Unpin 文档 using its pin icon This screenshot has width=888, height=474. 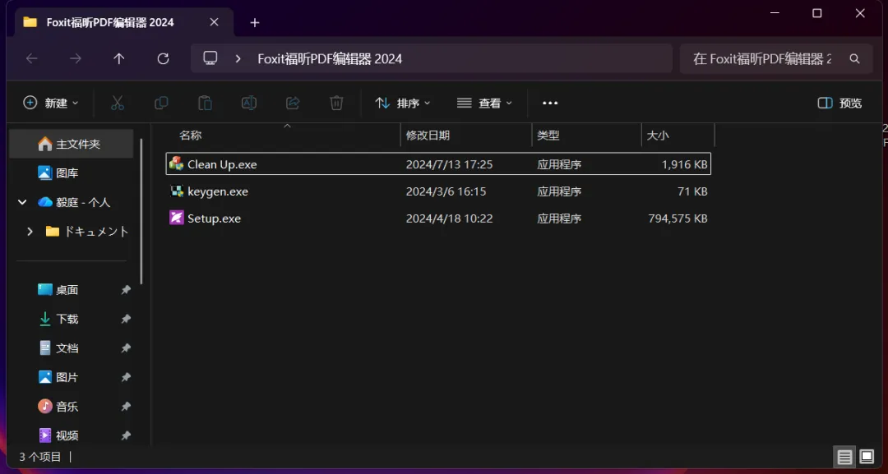coord(126,347)
